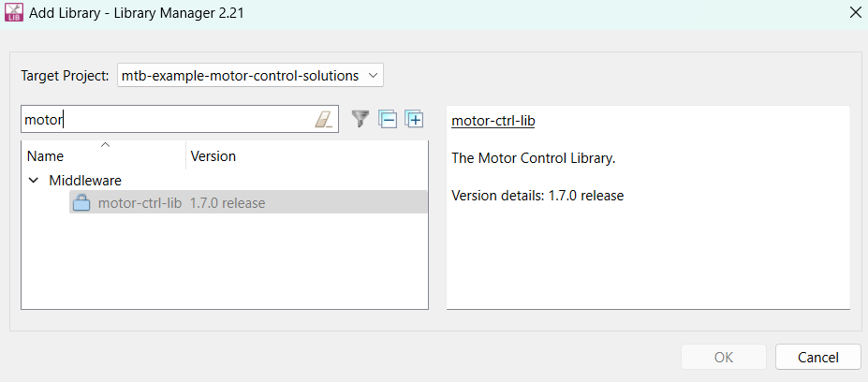Click the Library Manager title bar icon
Image resolution: width=868 pixels, height=382 pixels.
click(14, 12)
